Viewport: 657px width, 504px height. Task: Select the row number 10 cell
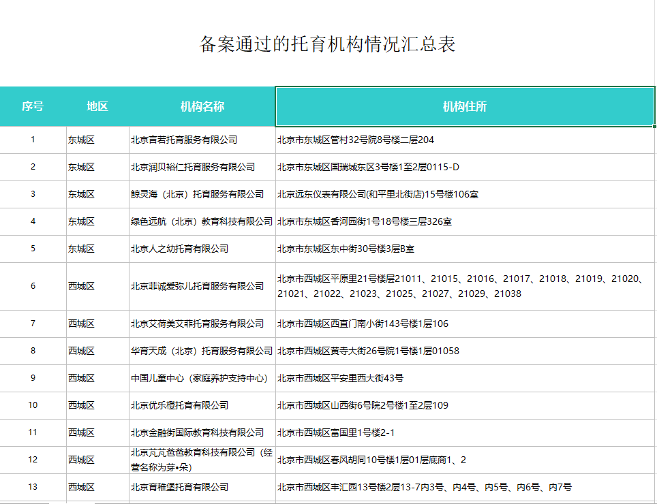tap(33, 405)
